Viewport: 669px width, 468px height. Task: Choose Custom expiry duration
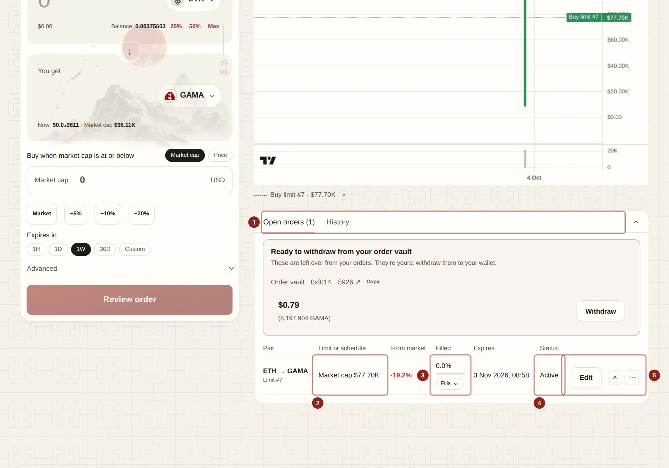(x=135, y=249)
